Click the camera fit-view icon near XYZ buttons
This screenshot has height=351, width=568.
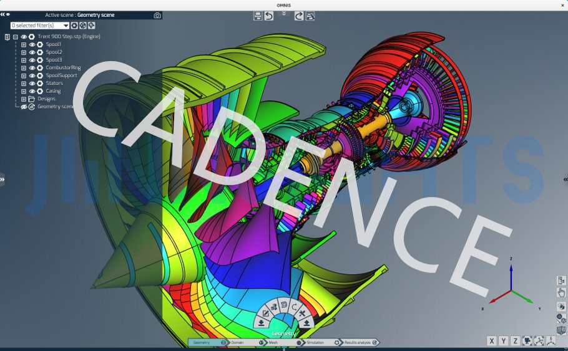[x=527, y=341]
